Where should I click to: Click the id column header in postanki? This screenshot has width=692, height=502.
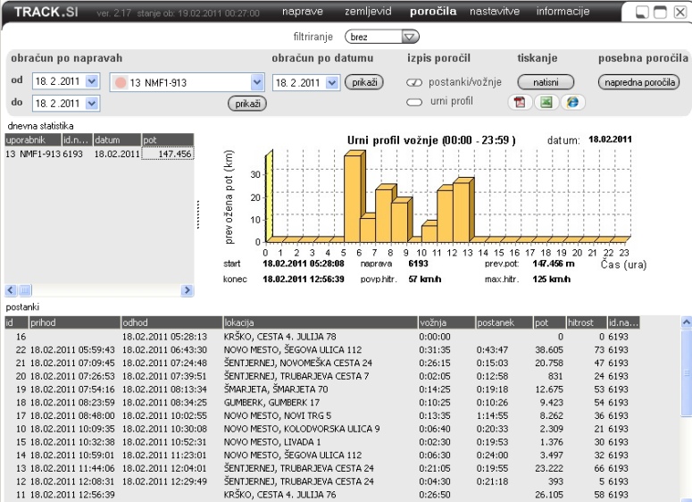(x=16, y=322)
